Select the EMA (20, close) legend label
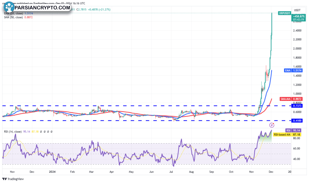Image resolution: width=309 pixels, height=183 pixels. (x=13, y=13)
